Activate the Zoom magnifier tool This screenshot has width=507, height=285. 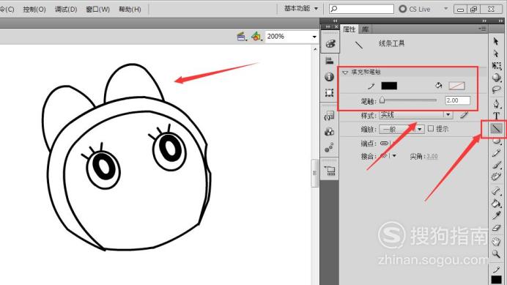coord(496,254)
